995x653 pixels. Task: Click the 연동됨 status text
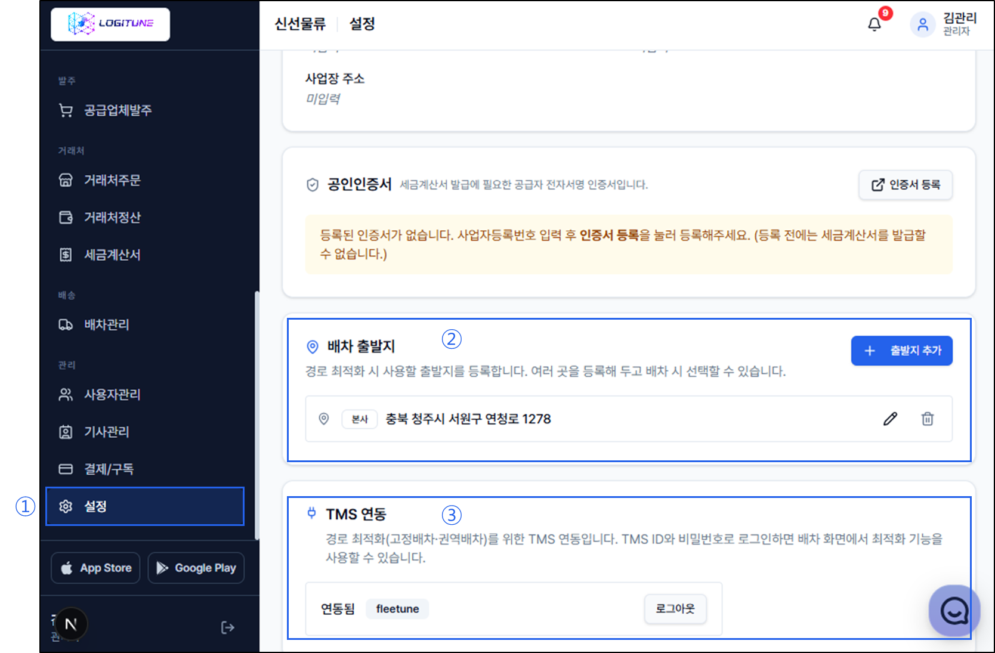(338, 609)
